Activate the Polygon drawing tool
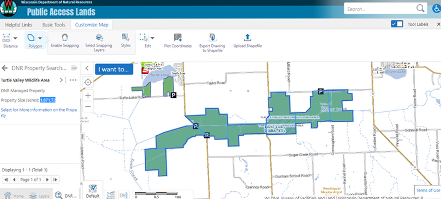 [x=31, y=38]
